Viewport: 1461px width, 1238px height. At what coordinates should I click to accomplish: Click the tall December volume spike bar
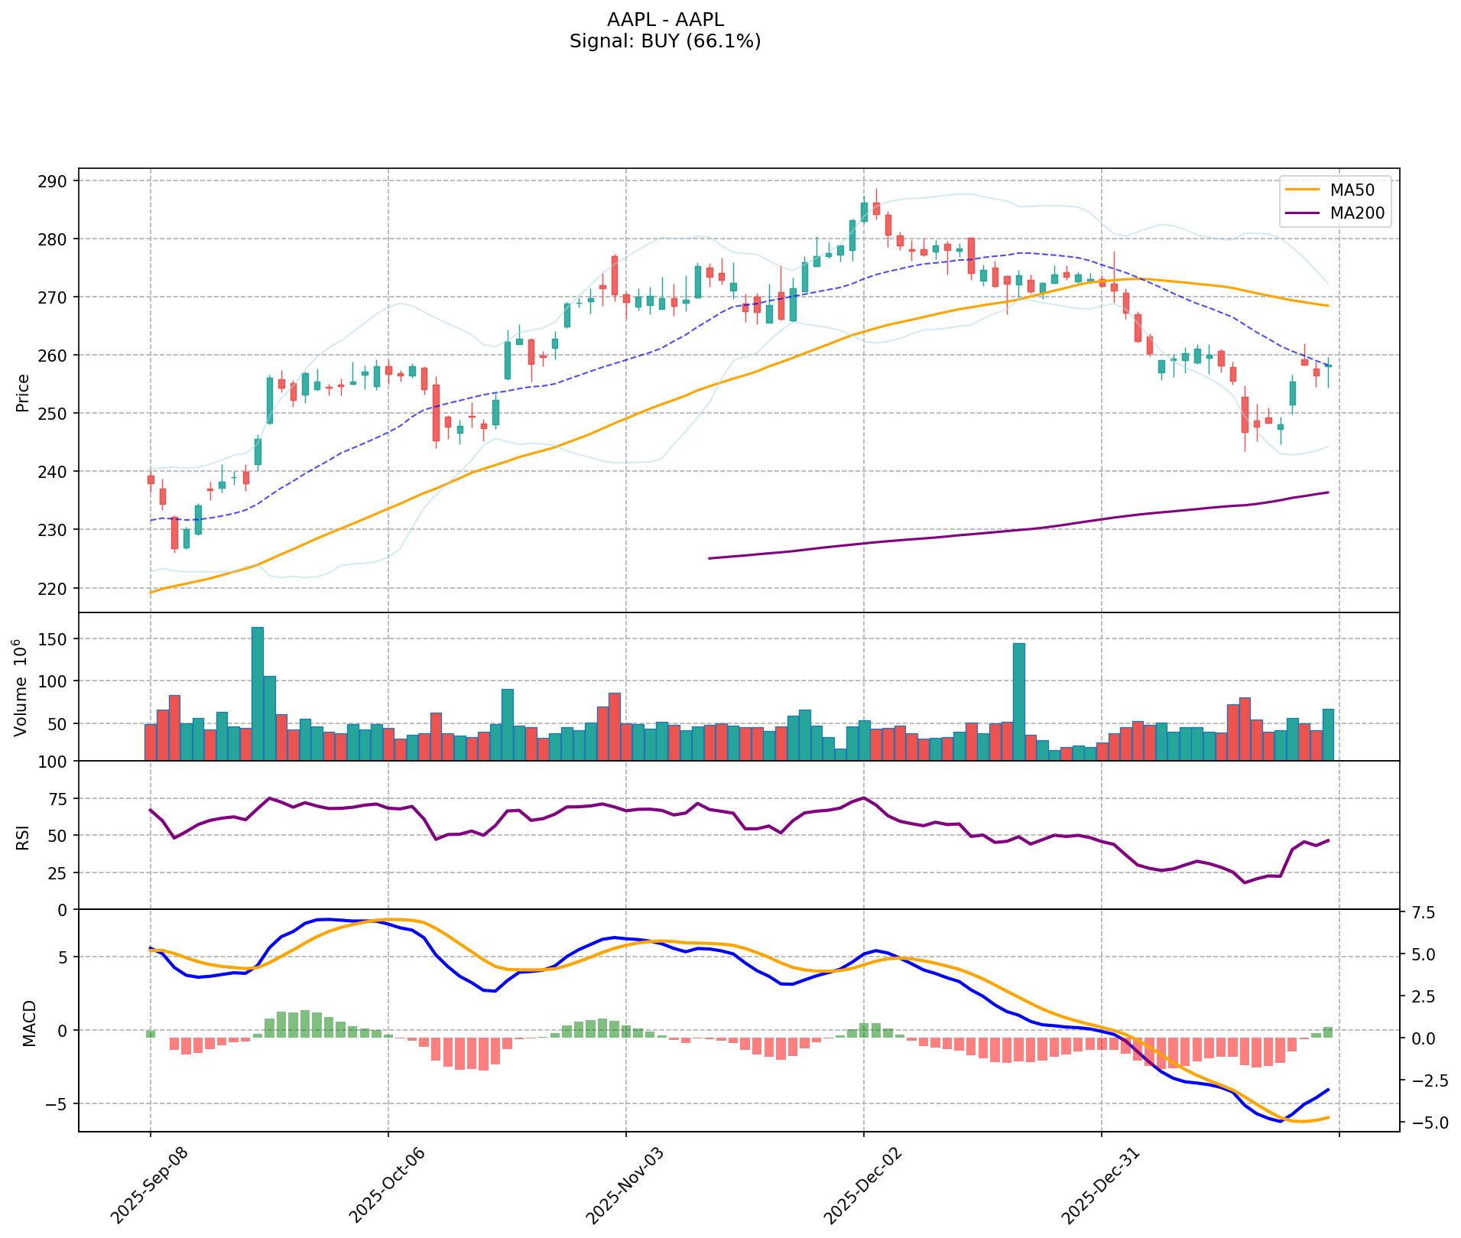pyautogui.click(x=1018, y=700)
